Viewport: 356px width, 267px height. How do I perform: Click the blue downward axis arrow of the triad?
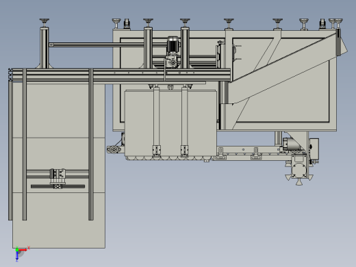click(17, 256)
